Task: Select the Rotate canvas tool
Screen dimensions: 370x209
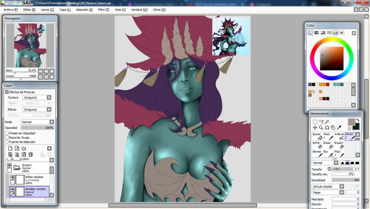Action: (327, 127)
